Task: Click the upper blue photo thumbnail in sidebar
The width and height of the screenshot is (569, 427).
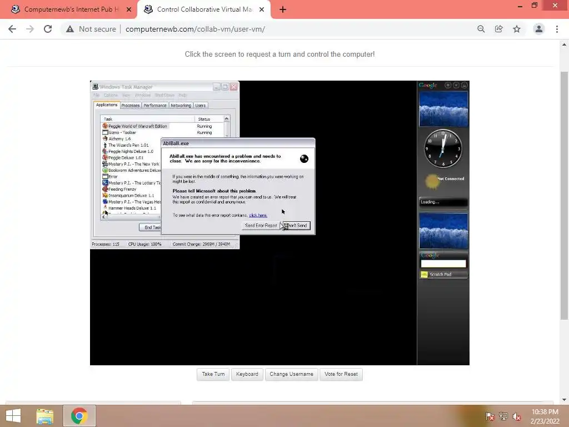Action: (443, 109)
